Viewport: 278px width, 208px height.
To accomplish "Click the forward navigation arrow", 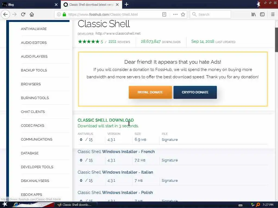I will (14, 14).
